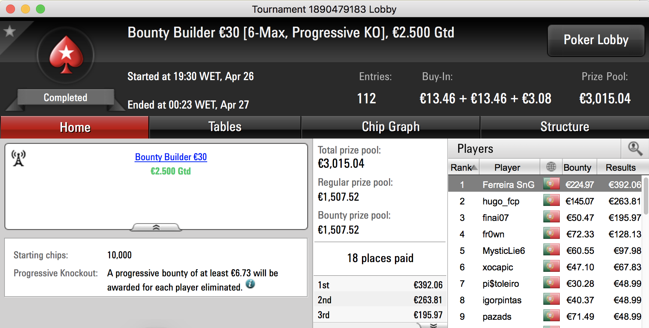Click hugo_fcp's country flag icon
Screen dimensions: 649x328
(551, 200)
